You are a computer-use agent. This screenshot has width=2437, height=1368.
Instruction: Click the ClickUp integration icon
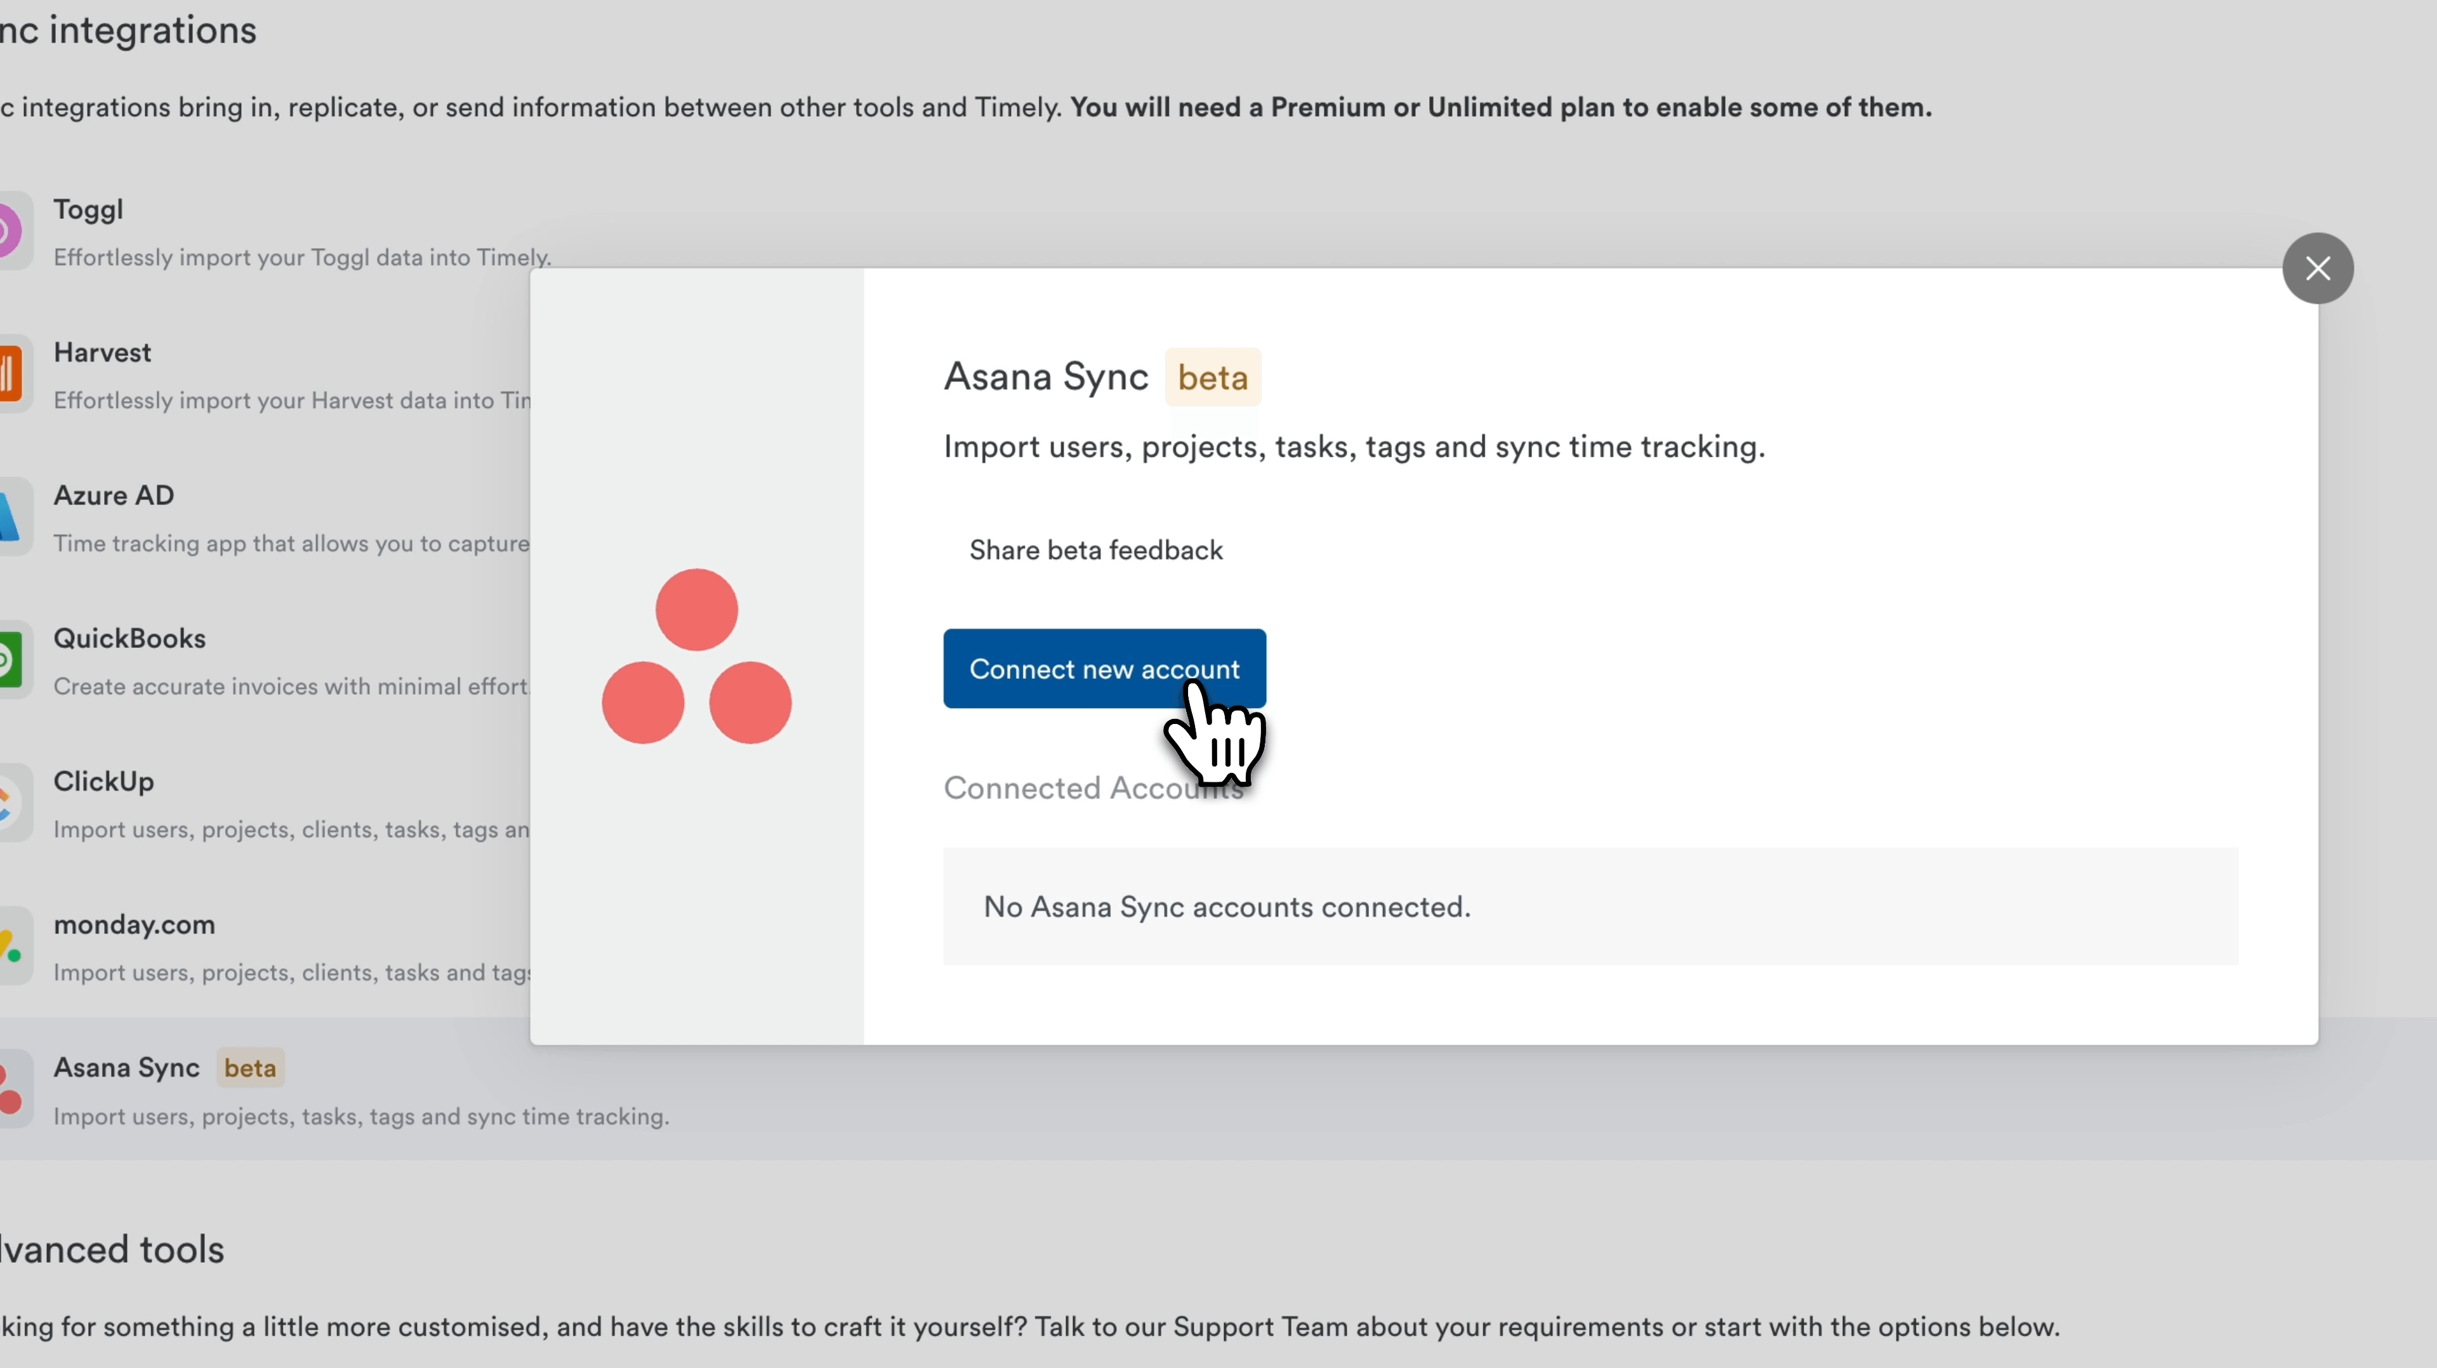pyautogui.click(x=11, y=803)
